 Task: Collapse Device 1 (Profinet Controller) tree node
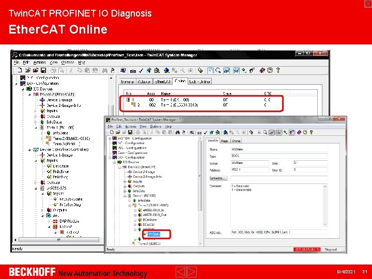(29, 150)
